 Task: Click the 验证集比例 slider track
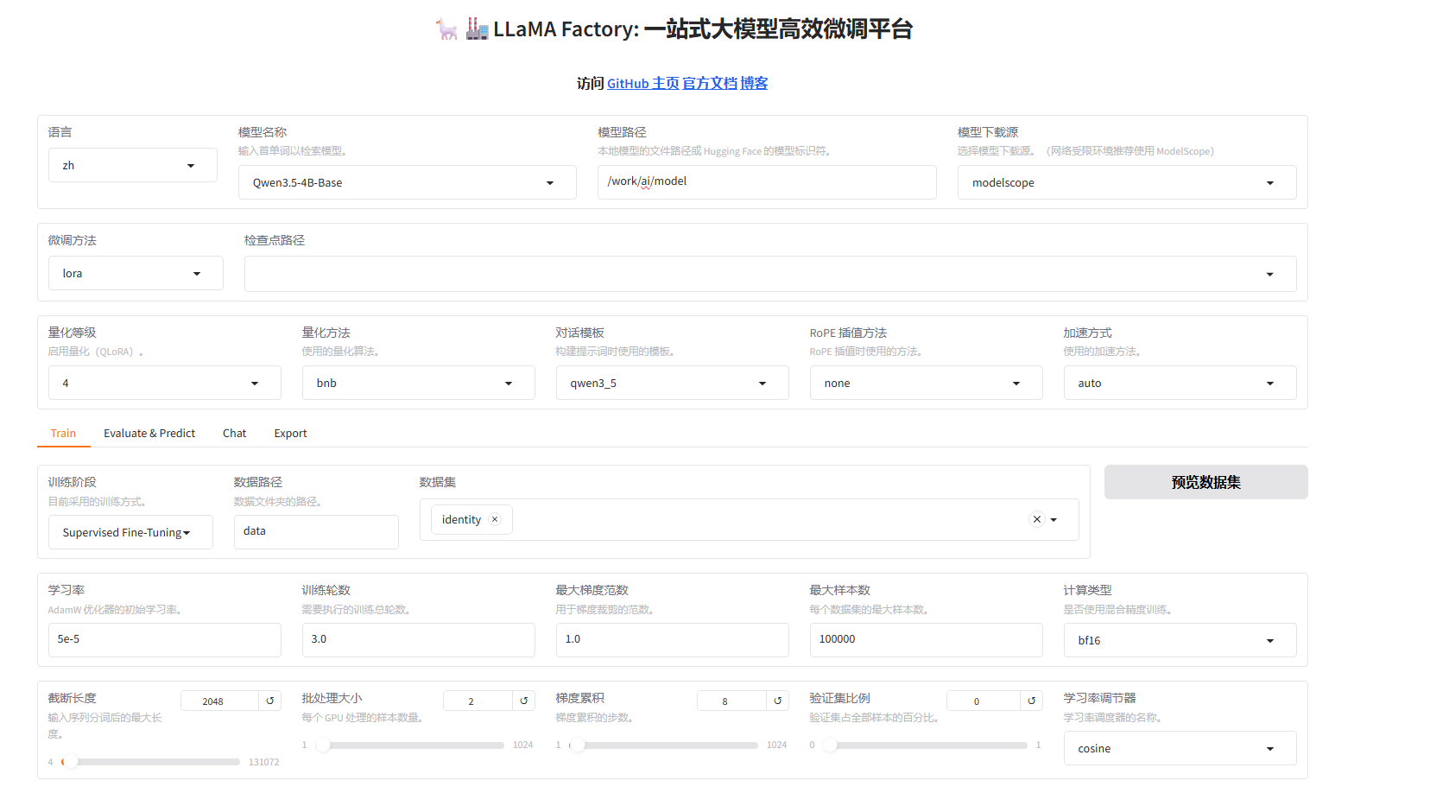[925, 745]
